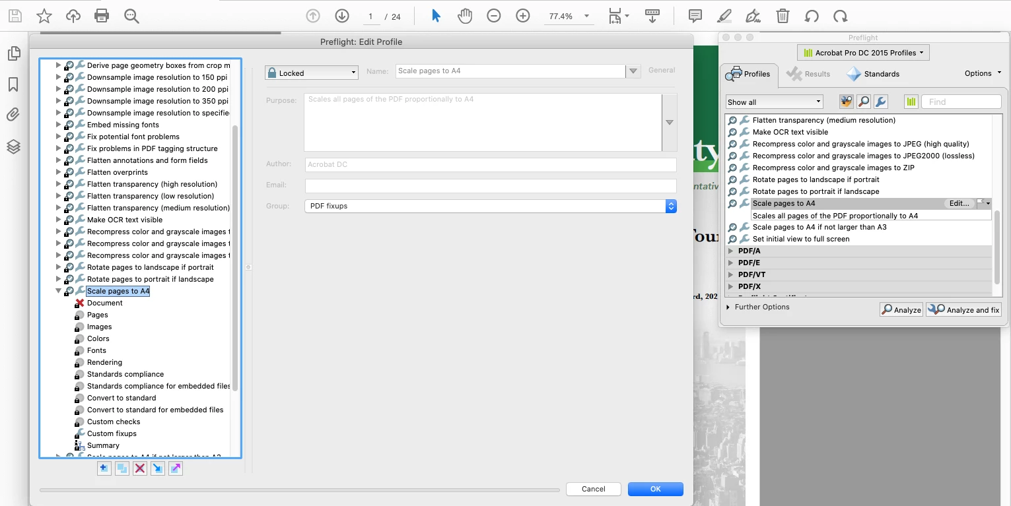Select Document under Scale pages to A4
Viewport: 1011px width, 506px height.
(x=105, y=303)
